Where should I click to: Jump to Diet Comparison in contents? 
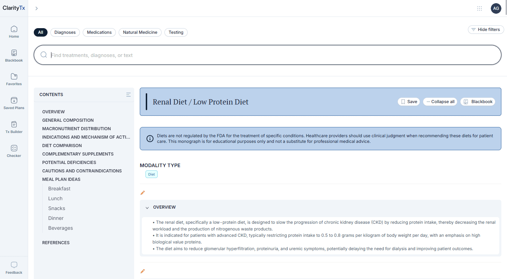coord(62,146)
